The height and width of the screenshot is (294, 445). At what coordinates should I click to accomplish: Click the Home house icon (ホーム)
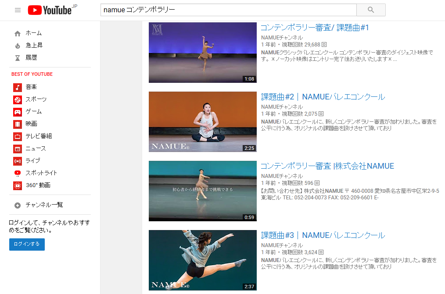(18, 33)
